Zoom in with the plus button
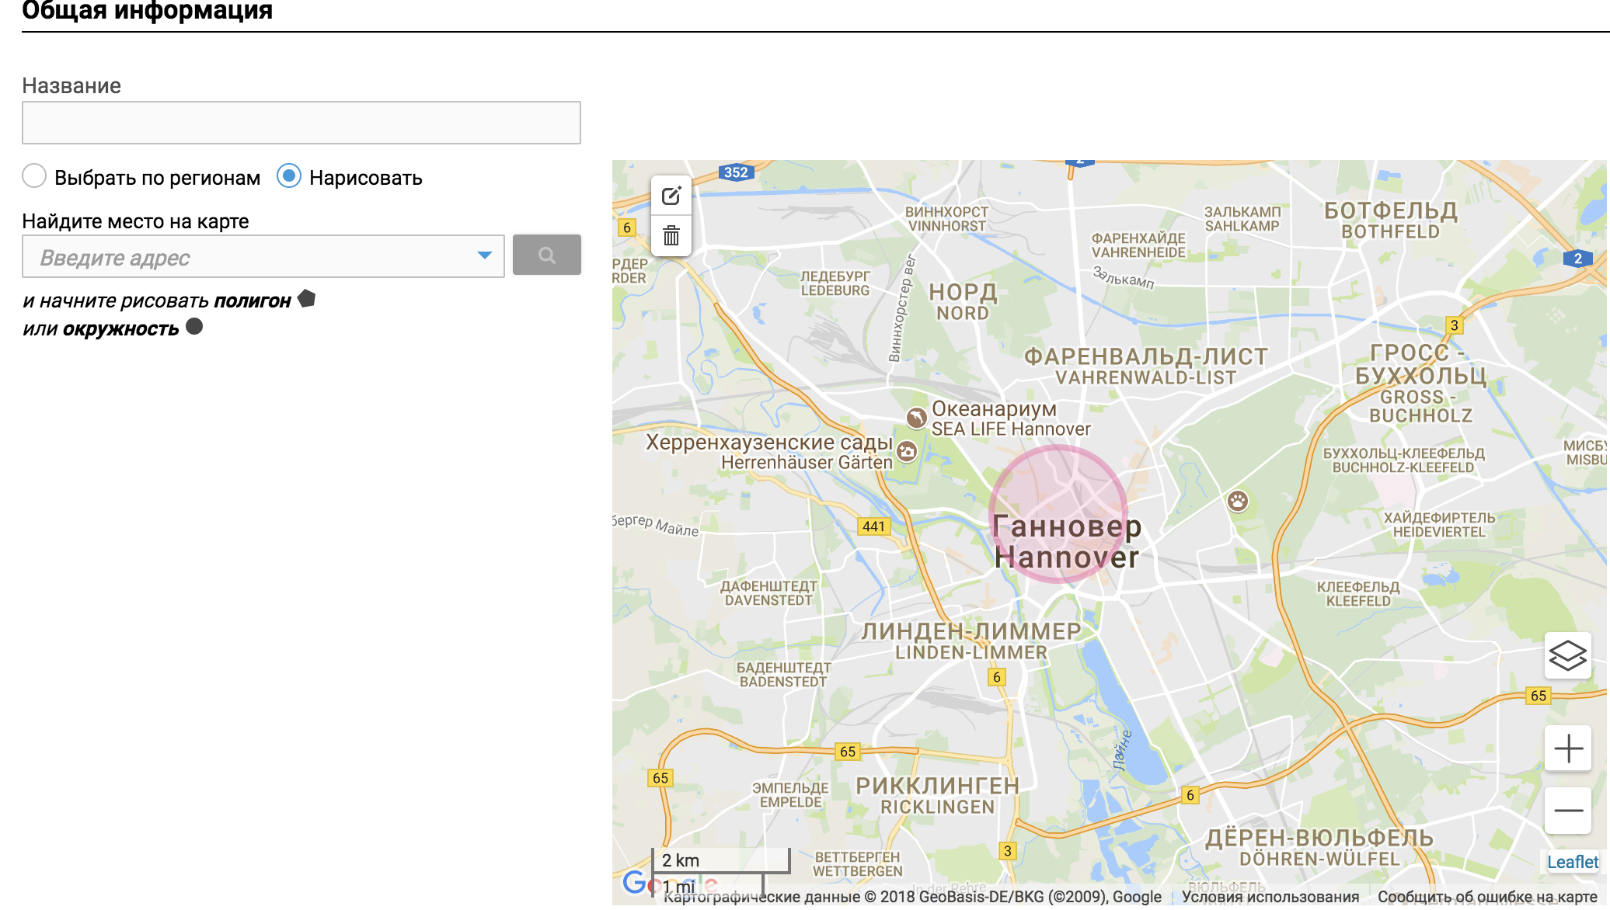Viewport: 1610px width, 910px height. tap(1568, 748)
